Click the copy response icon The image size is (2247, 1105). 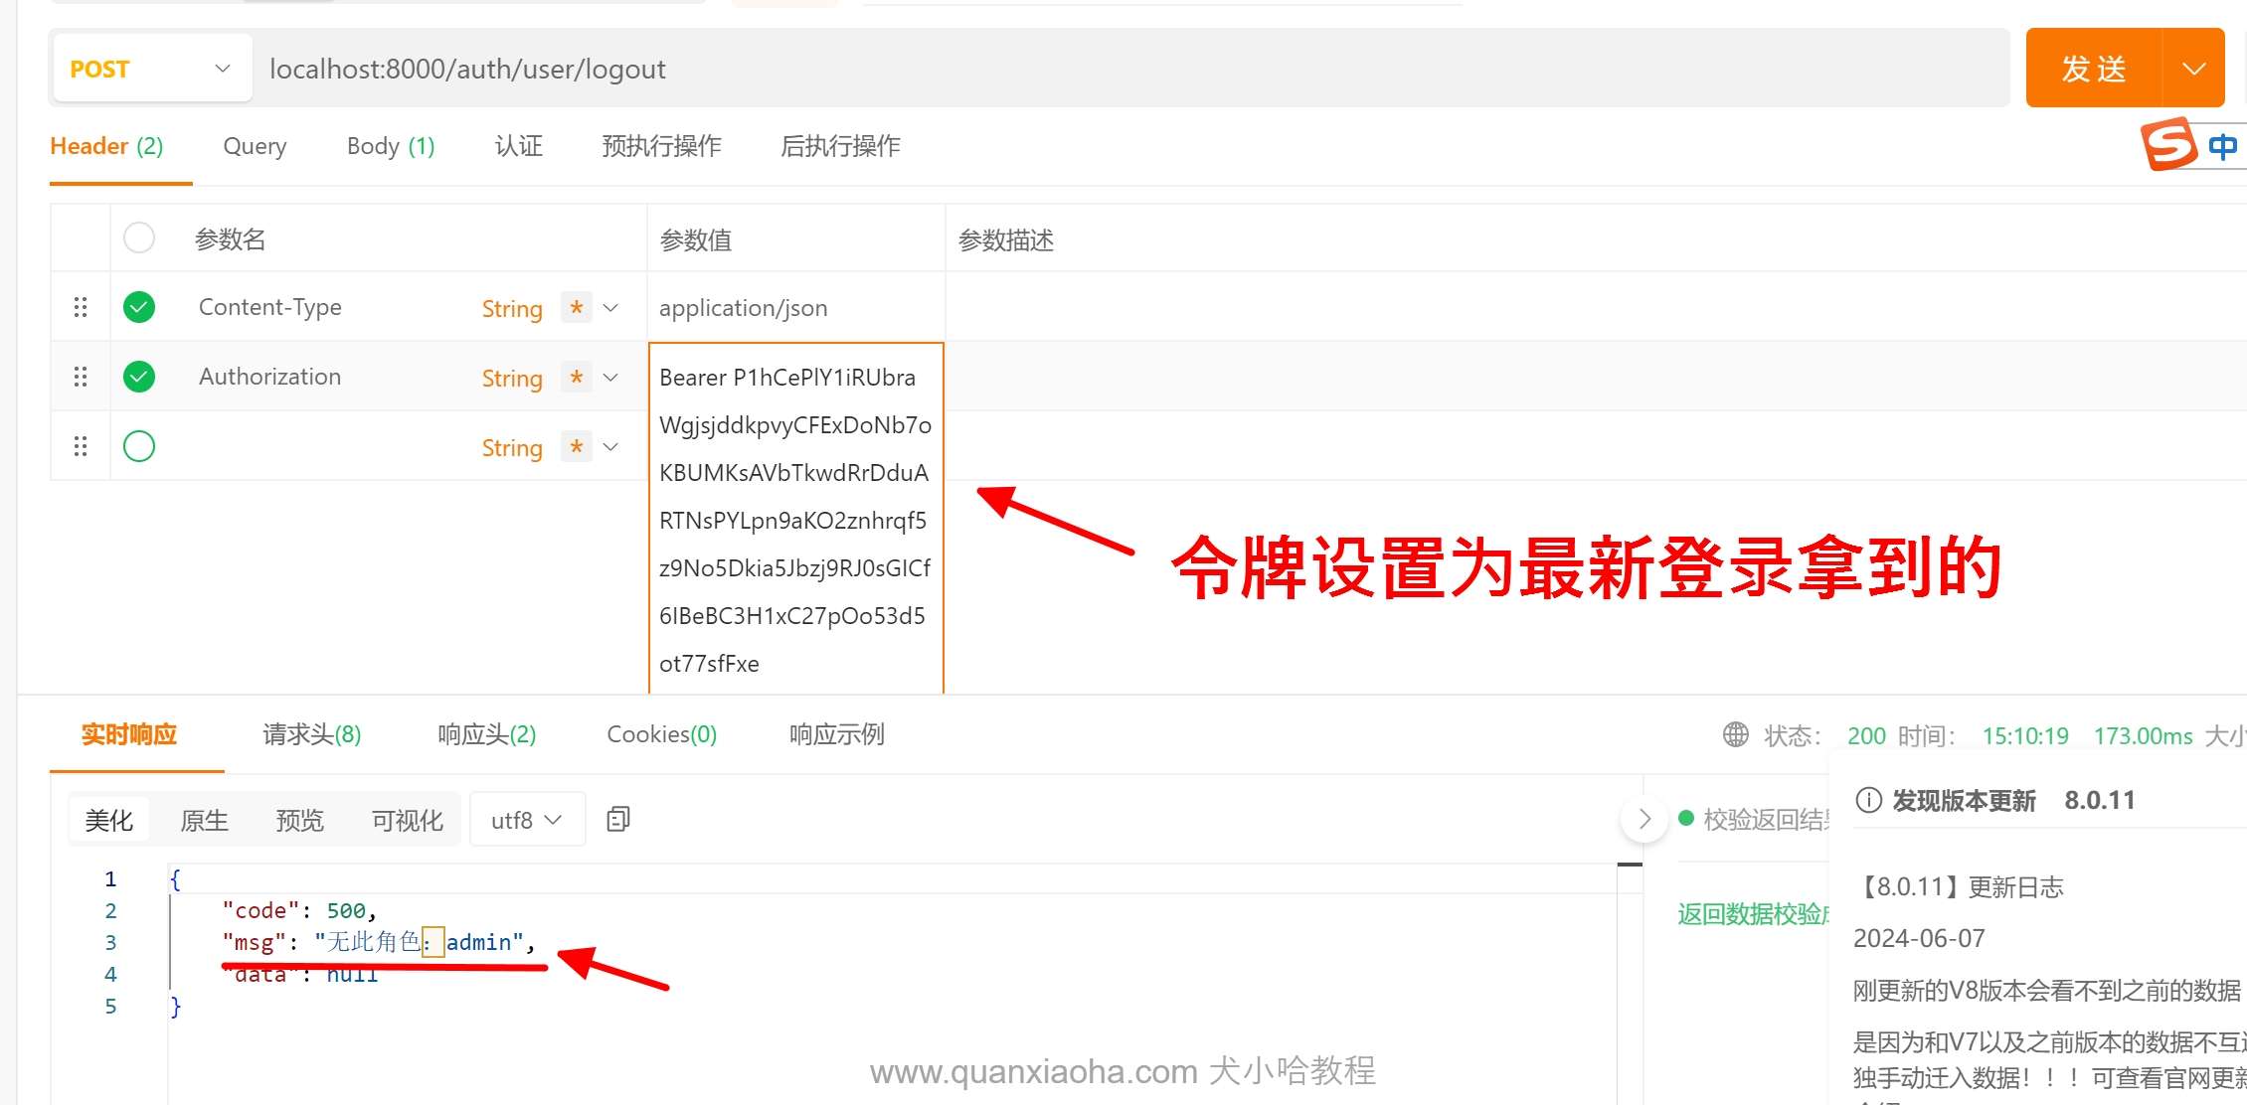pyautogui.click(x=617, y=819)
